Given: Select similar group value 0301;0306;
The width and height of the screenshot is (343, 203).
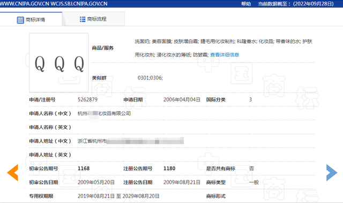Looking at the screenshot, I should point(150,78).
